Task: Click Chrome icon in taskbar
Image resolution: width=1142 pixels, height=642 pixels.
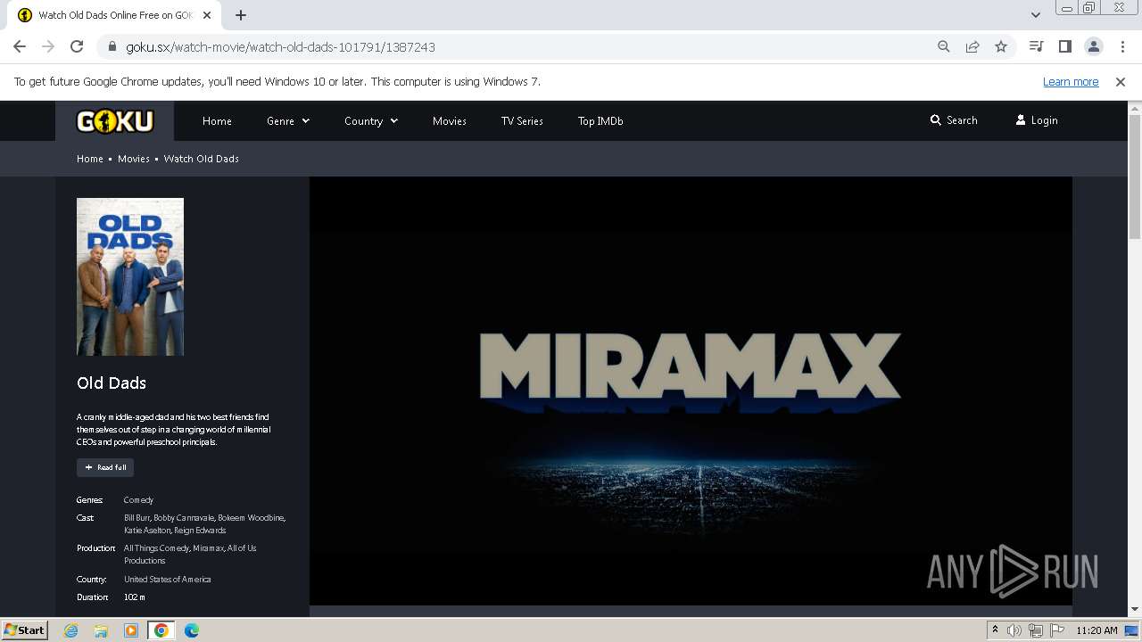Action: coord(161,630)
